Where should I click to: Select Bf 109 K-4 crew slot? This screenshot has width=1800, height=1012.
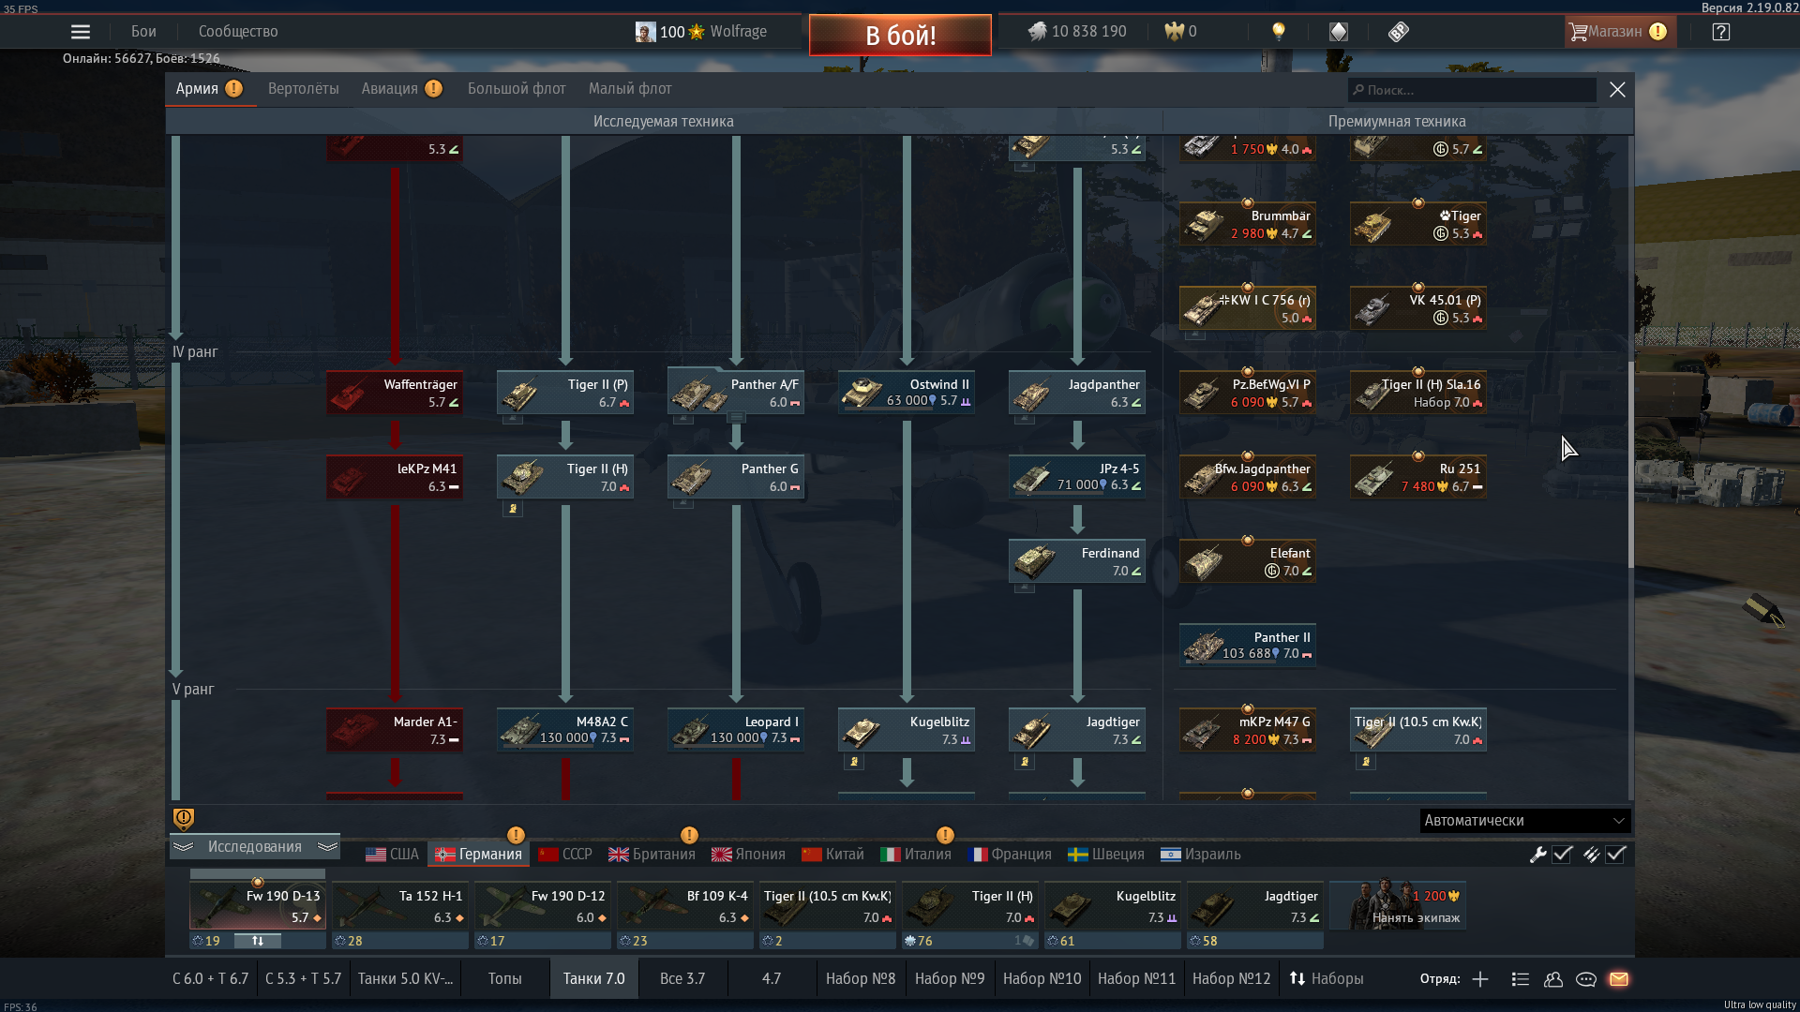click(685, 906)
